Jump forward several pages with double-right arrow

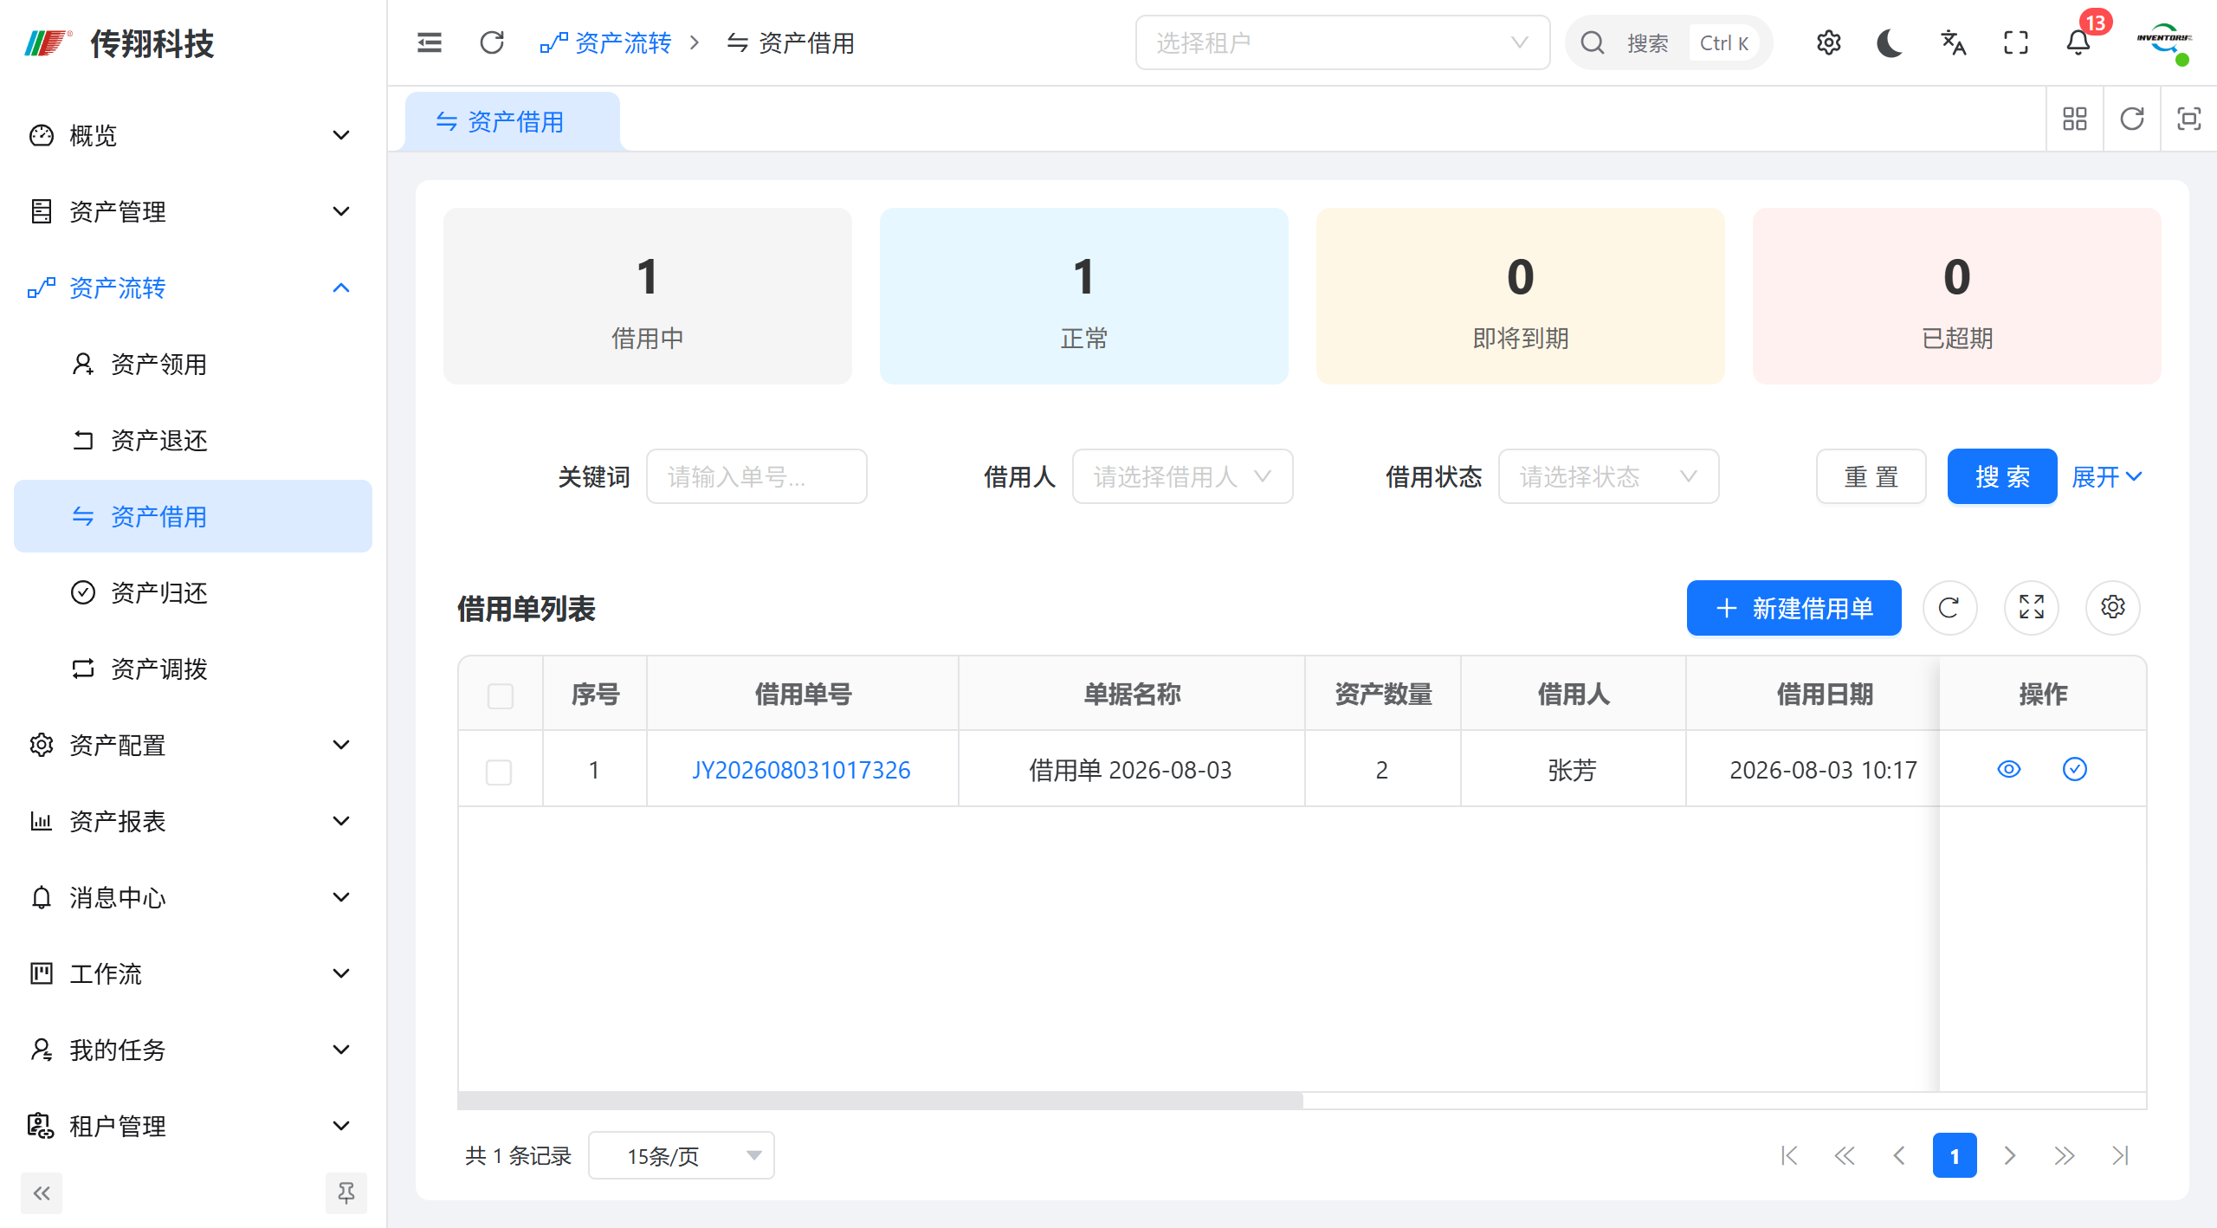[x=2065, y=1155]
